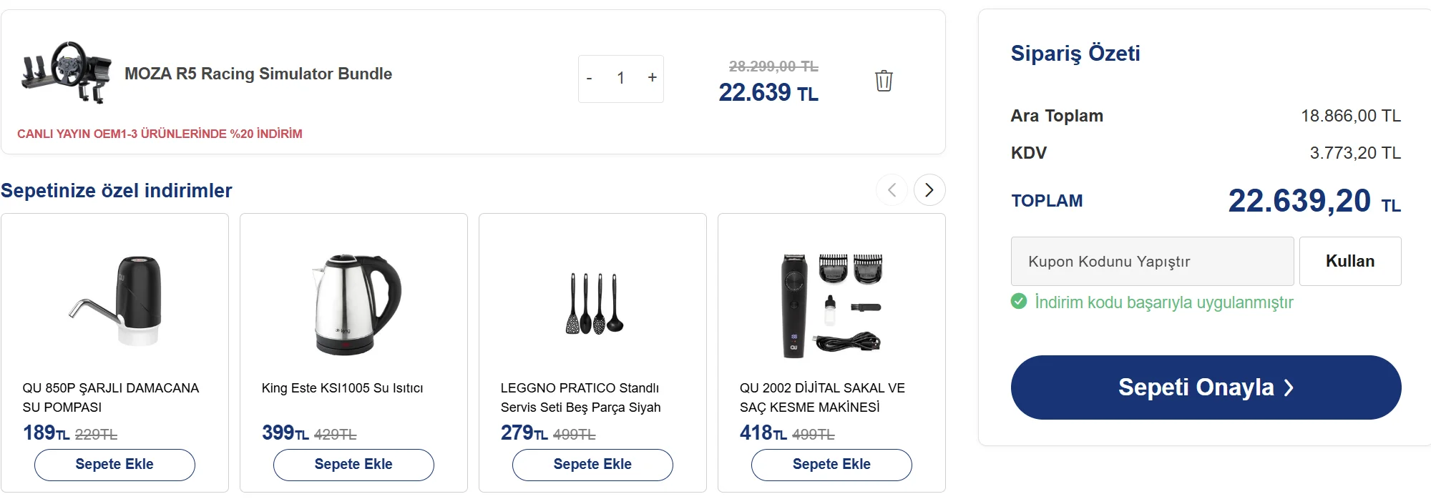1431x504 pixels.
Task: Decrease MOZA R5 quantity with minus
Action: (x=590, y=78)
